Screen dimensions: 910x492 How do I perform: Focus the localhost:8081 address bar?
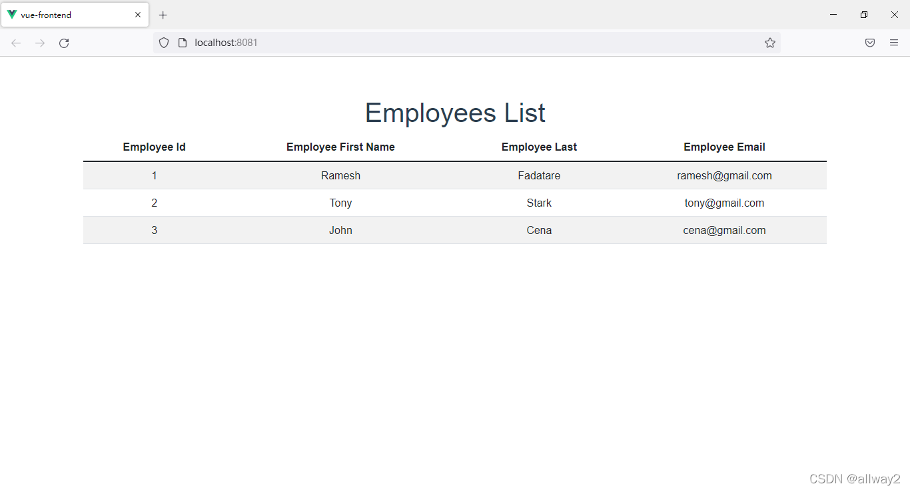[x=466, y=43]
